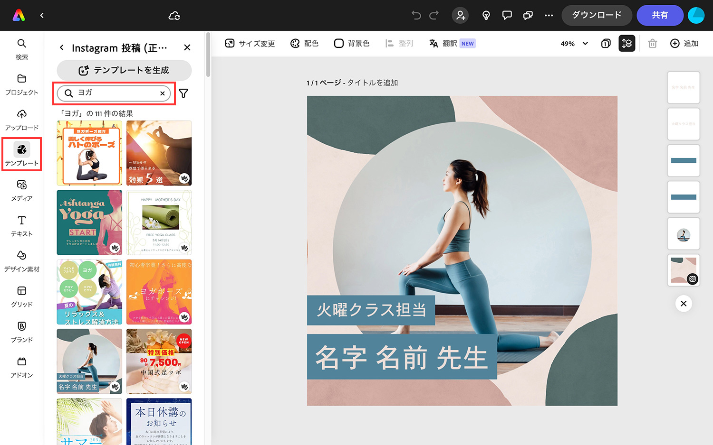Click テンプレートを生成 button
Image resolution: width=713 pixels, height=445 pixels.
(x=124, y=70)
